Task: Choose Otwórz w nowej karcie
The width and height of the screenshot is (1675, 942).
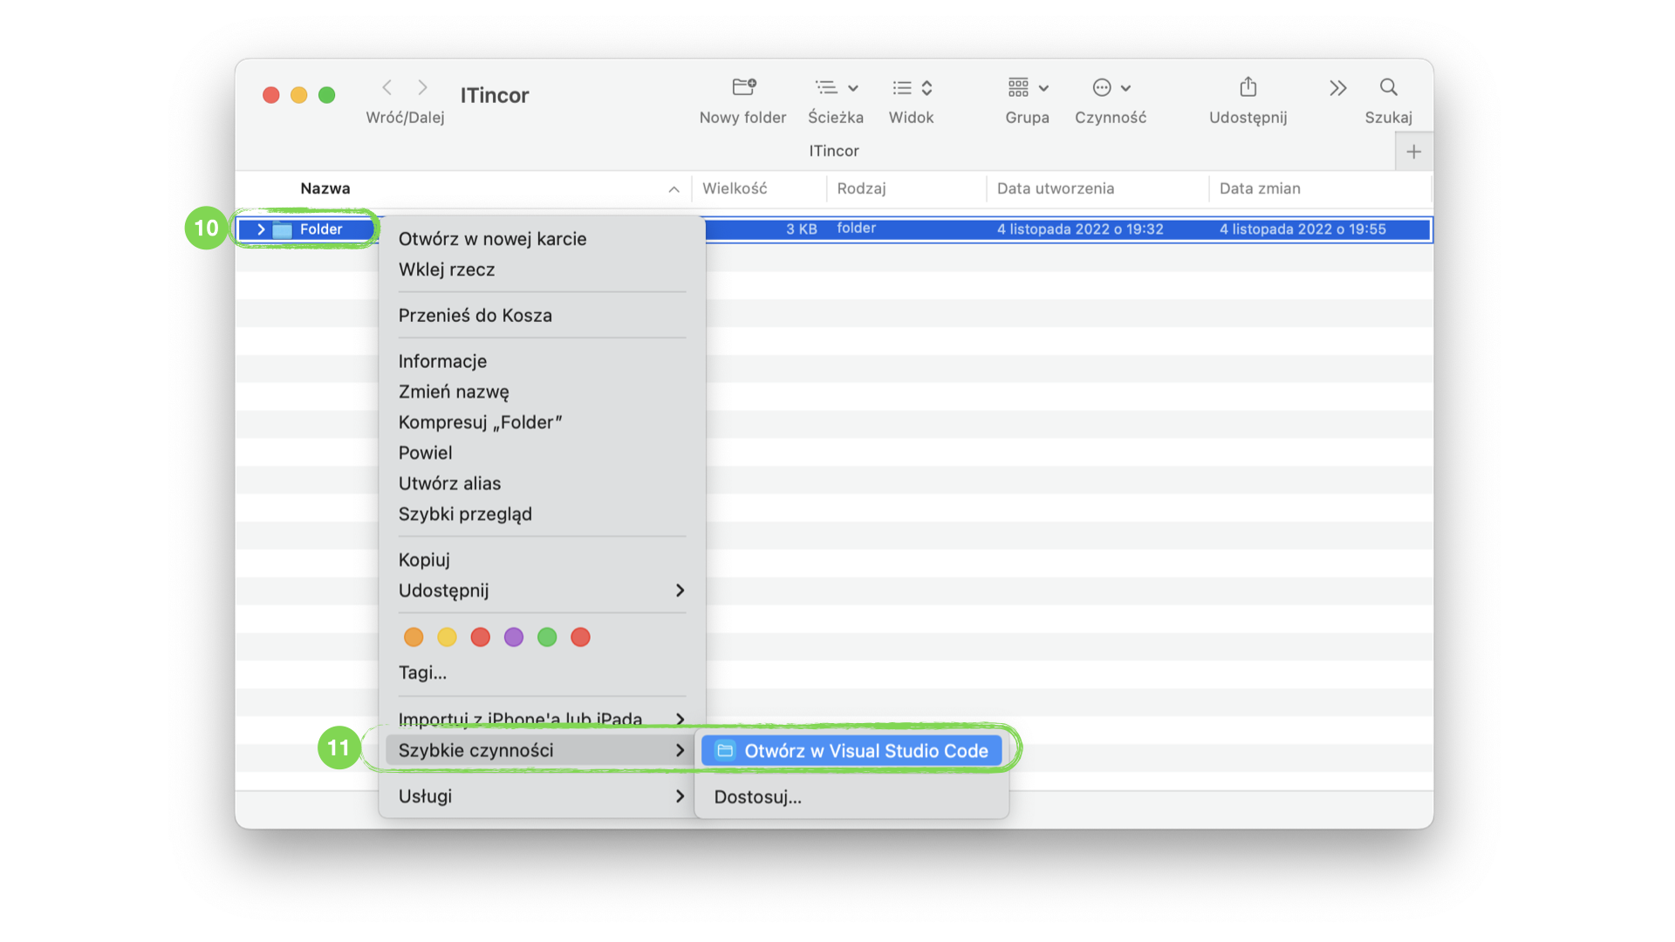Action: (x=492, y=239)
